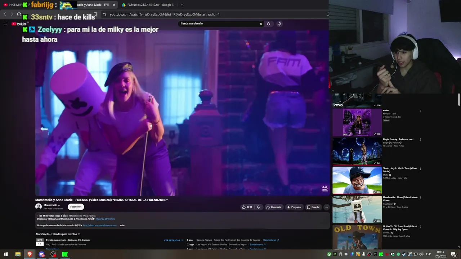Screen dimensions: 461x259
Task: Dislike the Marshmello FRIENDS video
Action: pyautogui.click(x=259, y=207)
